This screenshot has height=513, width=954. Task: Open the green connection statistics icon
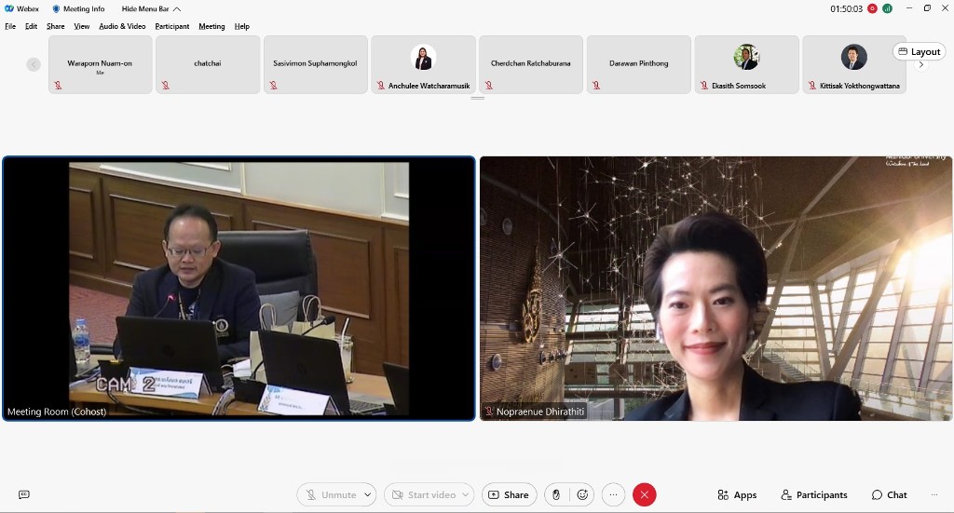(888, 8)
